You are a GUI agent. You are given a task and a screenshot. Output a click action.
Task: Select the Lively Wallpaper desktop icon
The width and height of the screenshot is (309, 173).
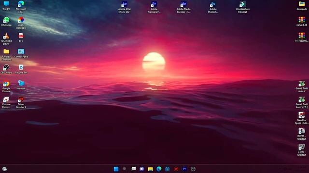pos(21,23)
